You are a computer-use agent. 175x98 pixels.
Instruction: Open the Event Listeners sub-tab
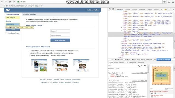(x=119, y=63)
